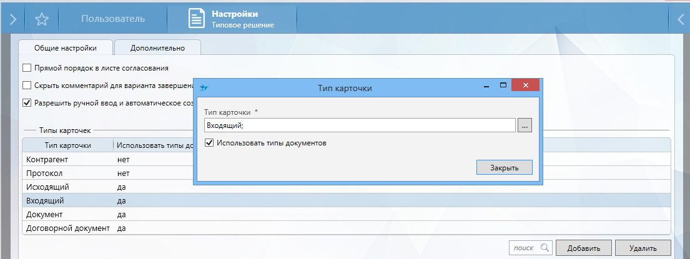The image size is (690, 259).
Task: Click the Удалить button
Action: [x=643, y=248]
